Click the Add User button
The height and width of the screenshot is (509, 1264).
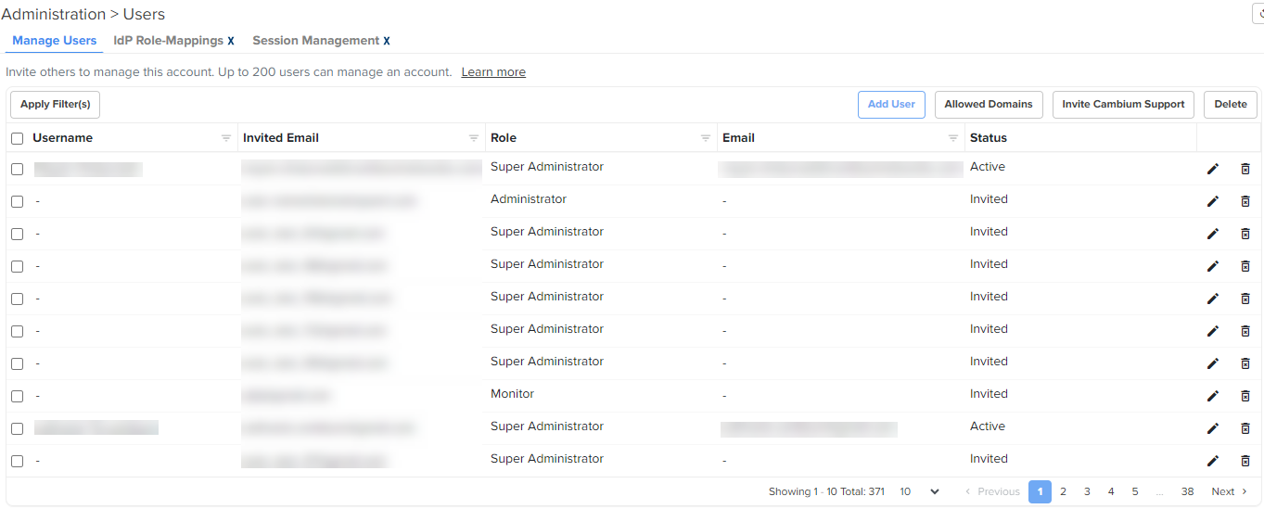click(x=890, y=105)
